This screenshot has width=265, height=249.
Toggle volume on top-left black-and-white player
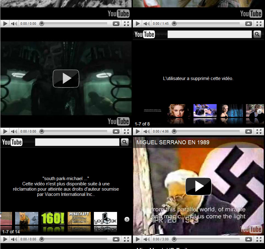[x=14, y=24]
